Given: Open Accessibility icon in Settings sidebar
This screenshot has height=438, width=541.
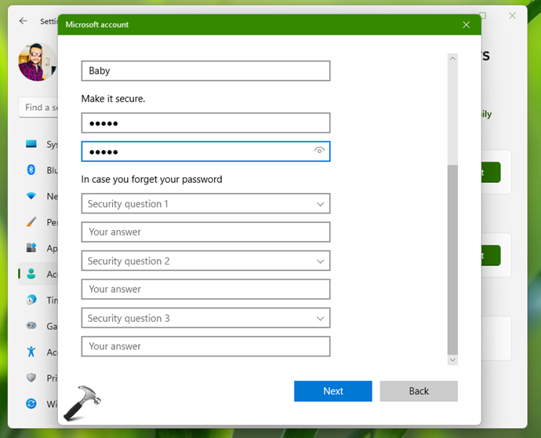Looking at the screenshot, I should coord(31,352).
